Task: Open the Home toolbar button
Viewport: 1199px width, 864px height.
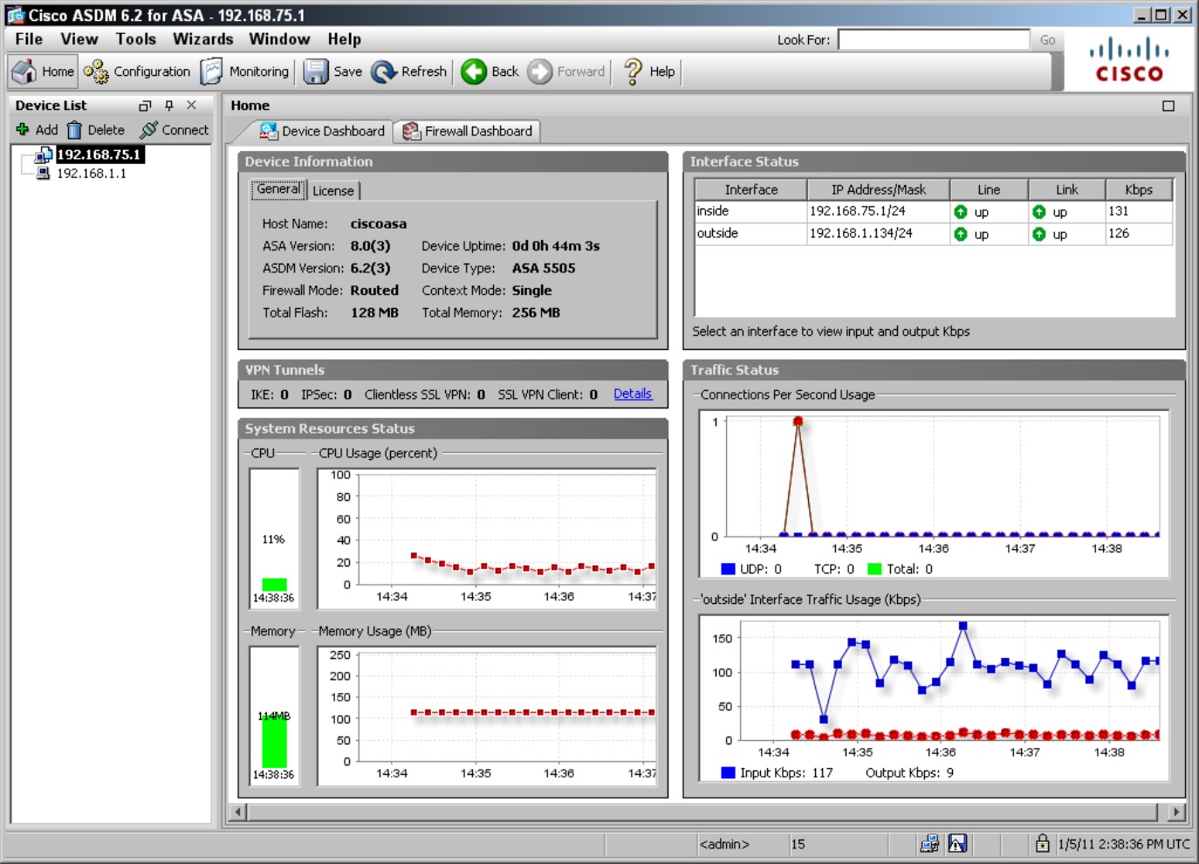Action: [x=44, y=72]
